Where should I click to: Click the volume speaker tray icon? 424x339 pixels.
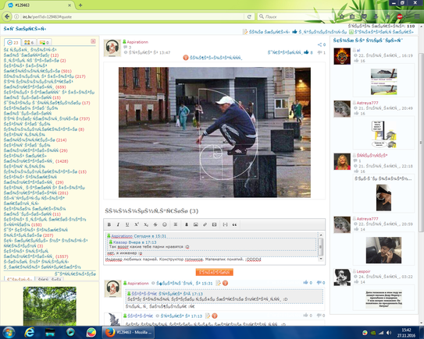pyautogui.click(x=389, y=333)
